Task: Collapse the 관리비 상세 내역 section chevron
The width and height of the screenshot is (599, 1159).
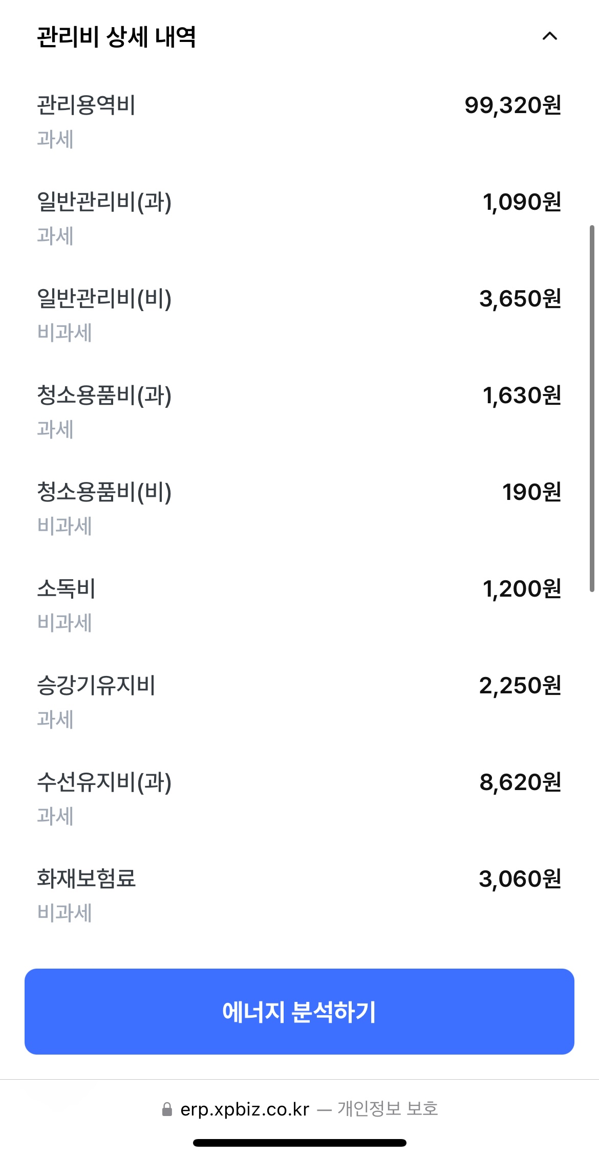Action: [549, 36]
